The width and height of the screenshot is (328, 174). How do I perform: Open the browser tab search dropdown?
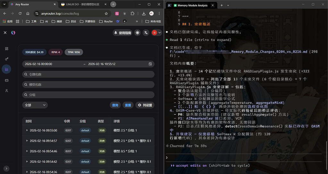[x=4, y=4]
